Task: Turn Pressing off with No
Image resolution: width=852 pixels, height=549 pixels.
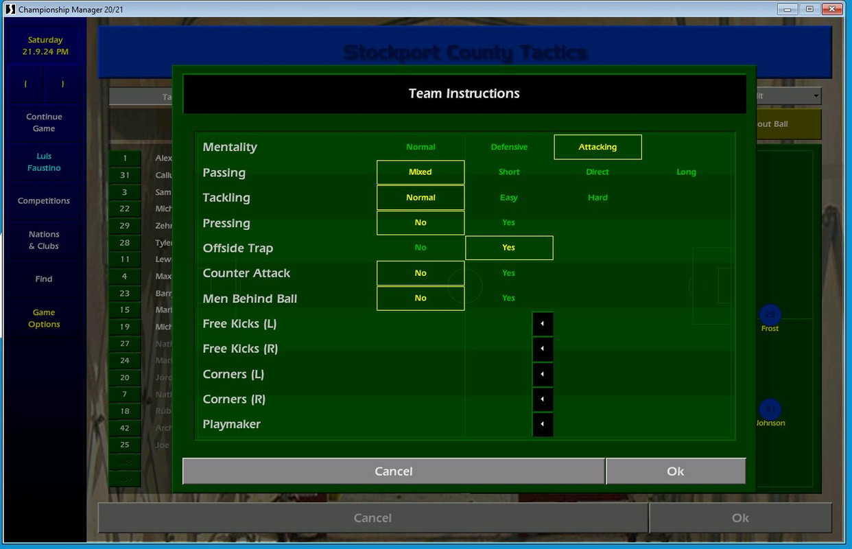Action: coord(421,222)
